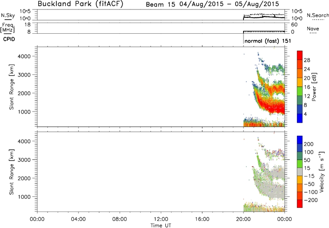
Task: Click the 'Slant Range [km]' label of the velocity panel
Action: pos(12,172)
